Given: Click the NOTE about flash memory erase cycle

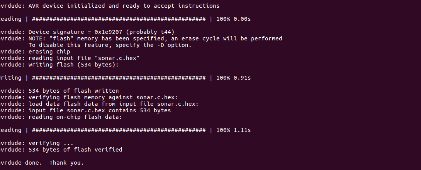Looking at the screenshot, I should tap(154, 38).
